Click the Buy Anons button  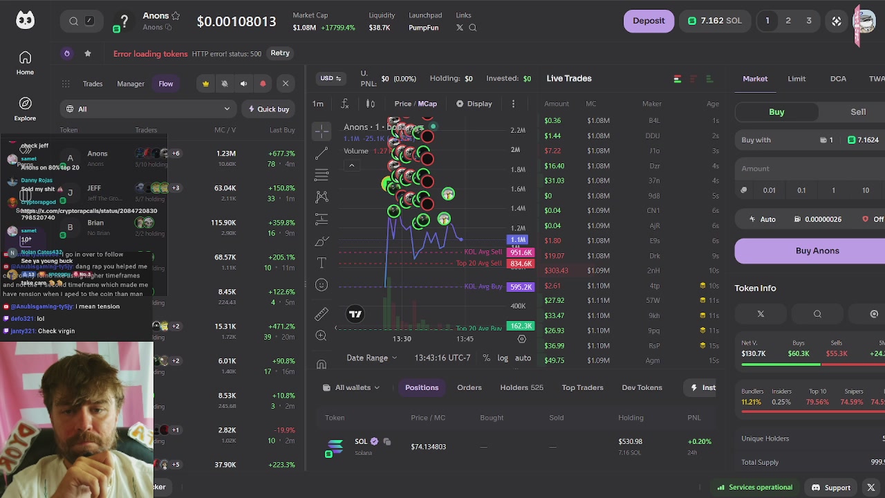pyautogui.click(x=810, y=251)
